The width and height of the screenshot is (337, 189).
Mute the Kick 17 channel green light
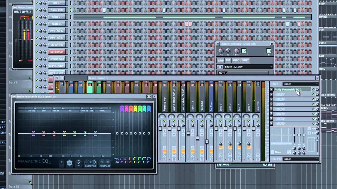coord(37,3)
